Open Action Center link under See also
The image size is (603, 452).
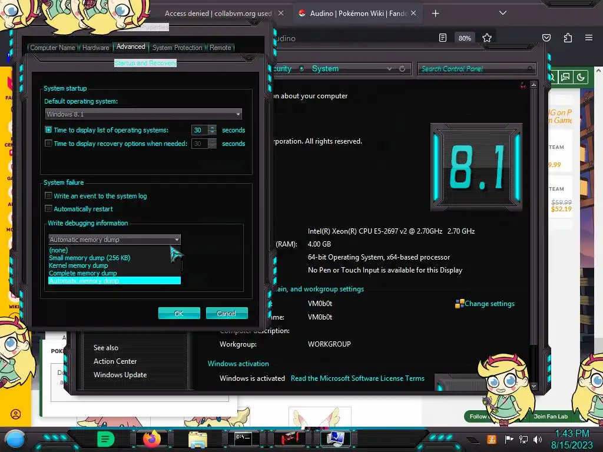coord(115,361)
